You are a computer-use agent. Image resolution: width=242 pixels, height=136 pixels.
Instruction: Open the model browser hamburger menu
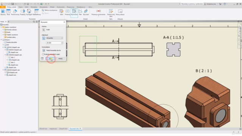pos(37,22)
